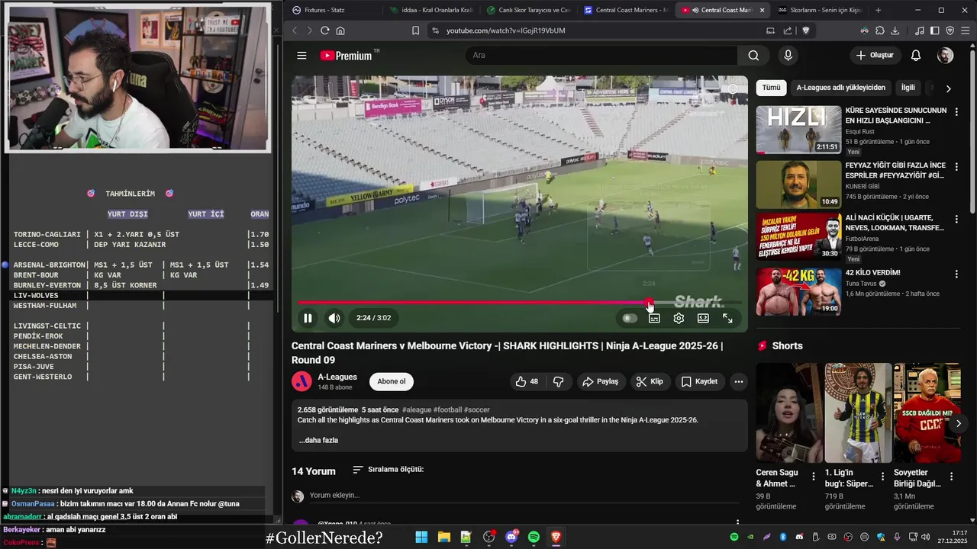The height and width of the screenshot is (549, 977).
Task: Open a new browser tab
Action: pos(878,10)
